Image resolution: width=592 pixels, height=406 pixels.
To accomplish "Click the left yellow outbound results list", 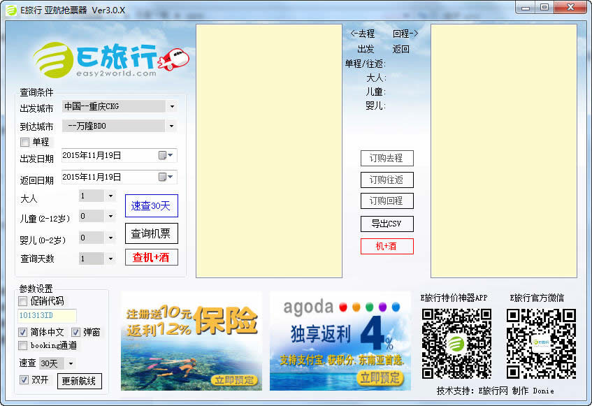I will point(269,151).
